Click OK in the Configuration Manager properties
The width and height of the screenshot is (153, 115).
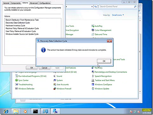pos(32,68)
